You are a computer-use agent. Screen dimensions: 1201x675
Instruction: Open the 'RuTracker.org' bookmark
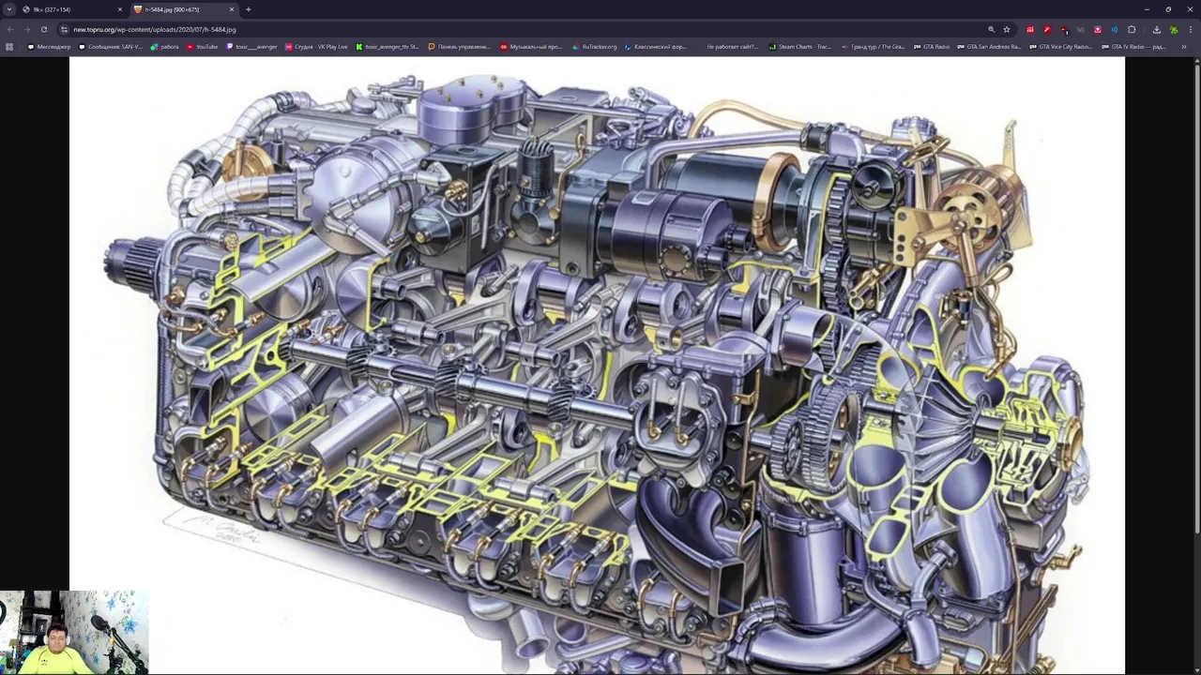click(x=595, y=47)
